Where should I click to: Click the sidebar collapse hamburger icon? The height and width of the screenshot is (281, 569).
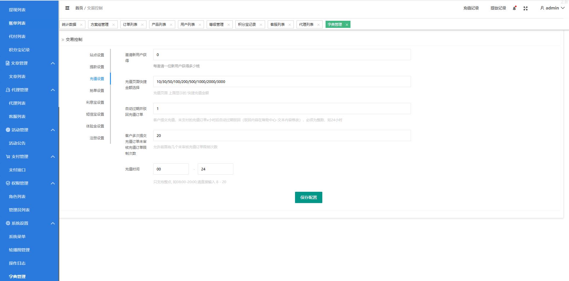click(67, 8)
